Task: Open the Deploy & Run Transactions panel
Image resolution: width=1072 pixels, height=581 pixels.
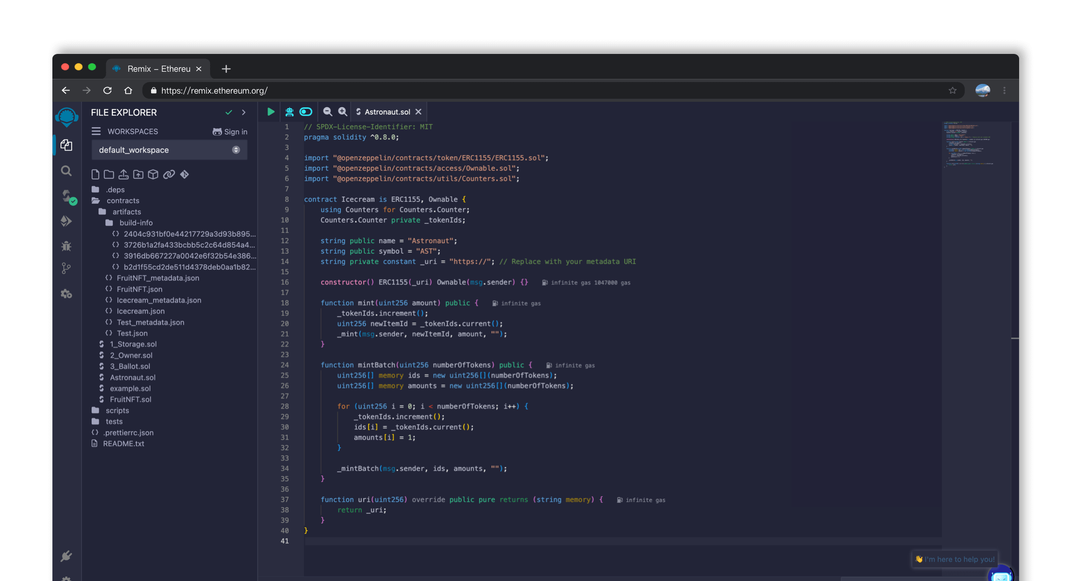Action: 66,221
